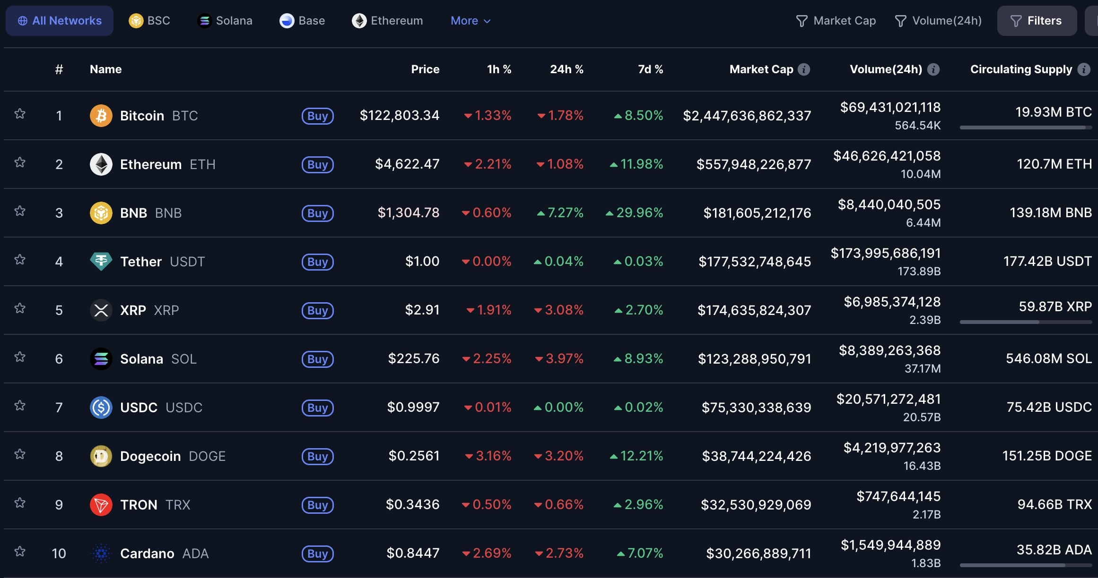1098x578 pixels.
Task: Toggle the TRON watchlist star
Action: [20, 503]
